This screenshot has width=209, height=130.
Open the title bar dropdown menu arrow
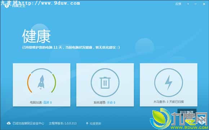(x=188, y=4)
